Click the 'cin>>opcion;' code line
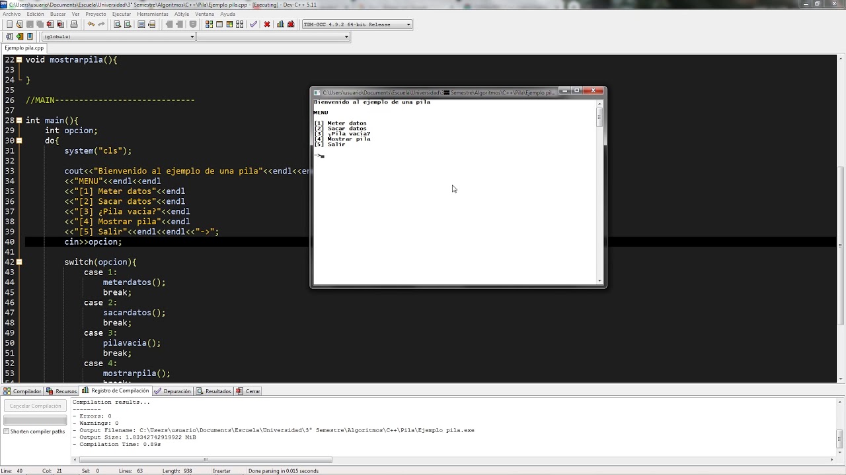The height and width of the screenshot is (475, 846). [93, 242]
